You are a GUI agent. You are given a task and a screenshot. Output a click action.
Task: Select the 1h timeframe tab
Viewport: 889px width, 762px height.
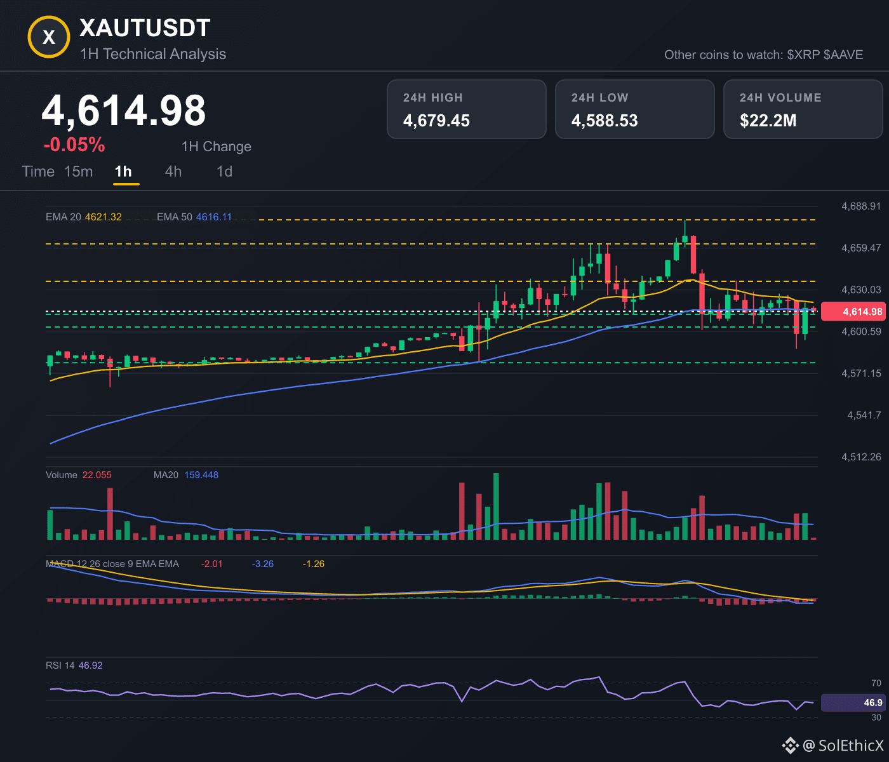pos(123,171)
